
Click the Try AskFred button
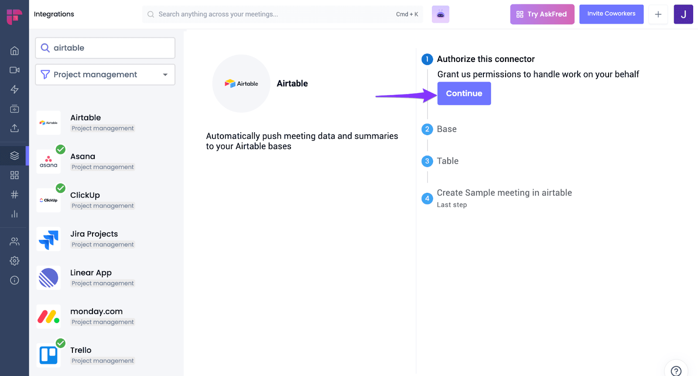coord(542,14)
